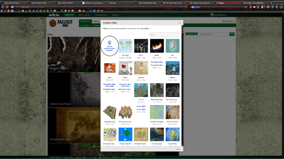Image resolution: width=284 pixels, height=159 pixels.
Task: Click the Search field in Create a Map dialog
Action: tap(164, 34)
